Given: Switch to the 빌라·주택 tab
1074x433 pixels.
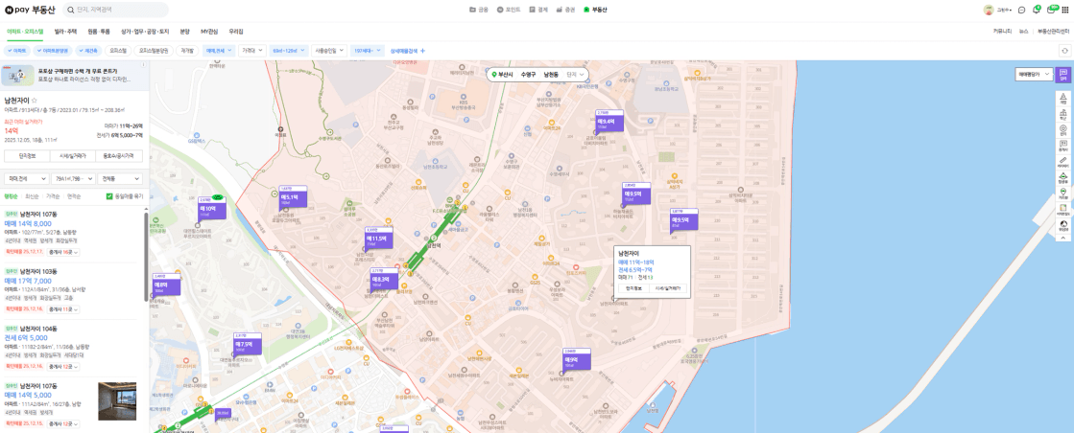Looking at the screenshot, I should click(66, 32).
